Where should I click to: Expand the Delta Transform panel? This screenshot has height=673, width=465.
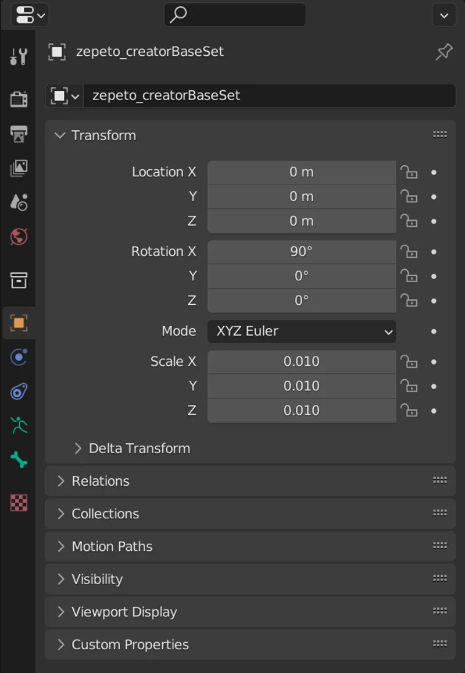[138, 448]
